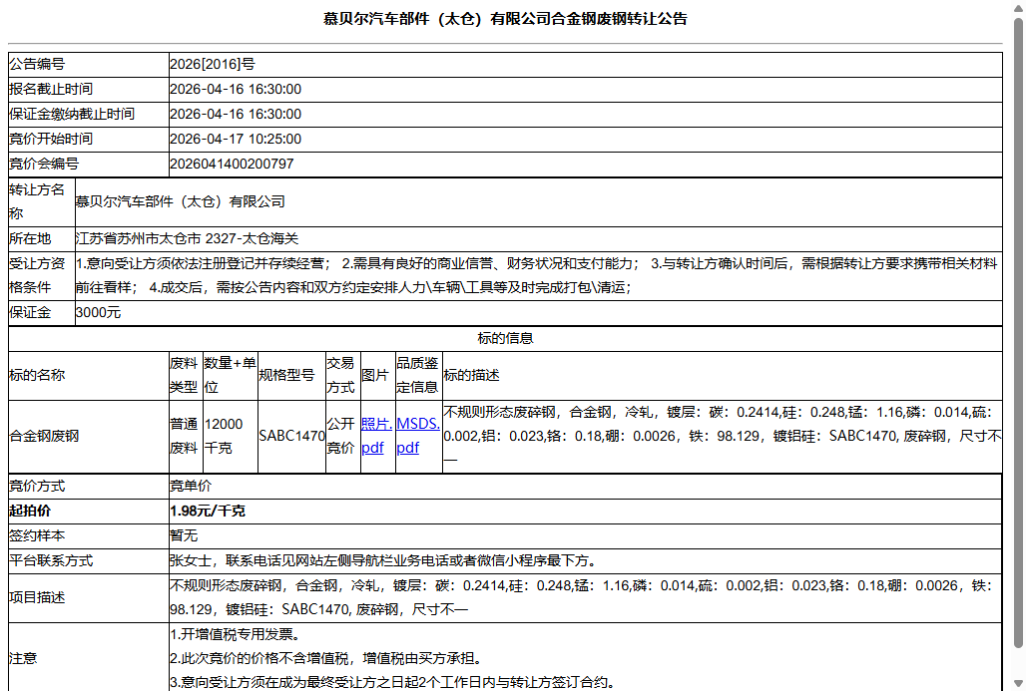Click the location 江苏省苏州市太仓市 2327-太仓海关
The image size is (1026, 691).
[188, 238]
